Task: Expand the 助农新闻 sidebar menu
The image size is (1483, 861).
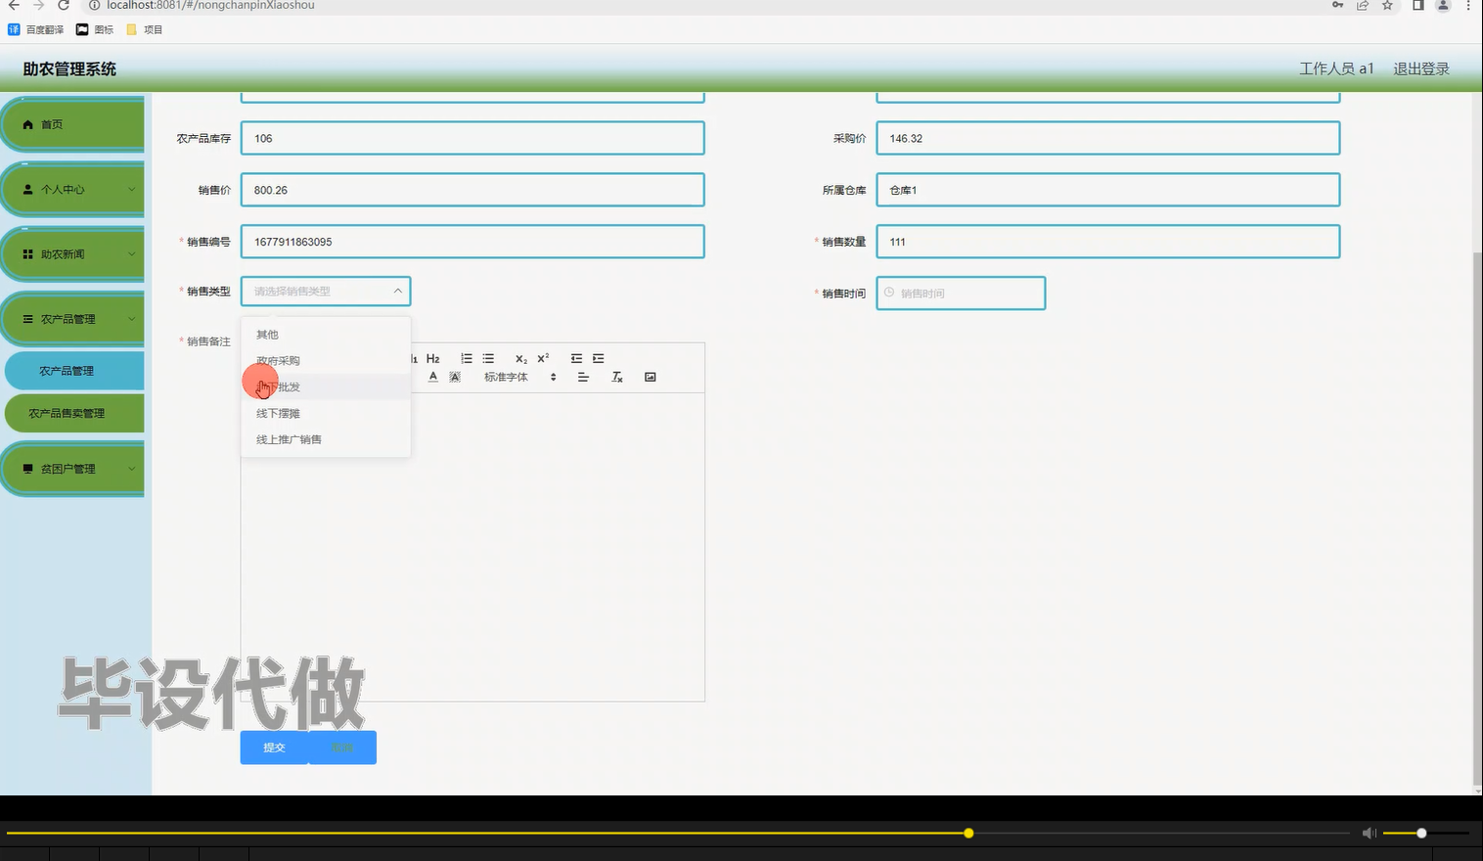Action: pyautogui.click(x=73, y=254)
